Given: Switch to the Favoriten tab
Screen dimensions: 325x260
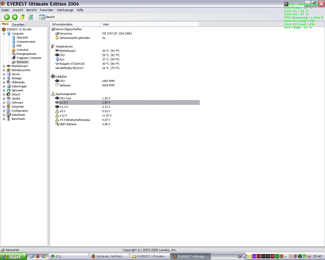Looking at the screenshot, I should pyautogui.click(x=18, y=24).
